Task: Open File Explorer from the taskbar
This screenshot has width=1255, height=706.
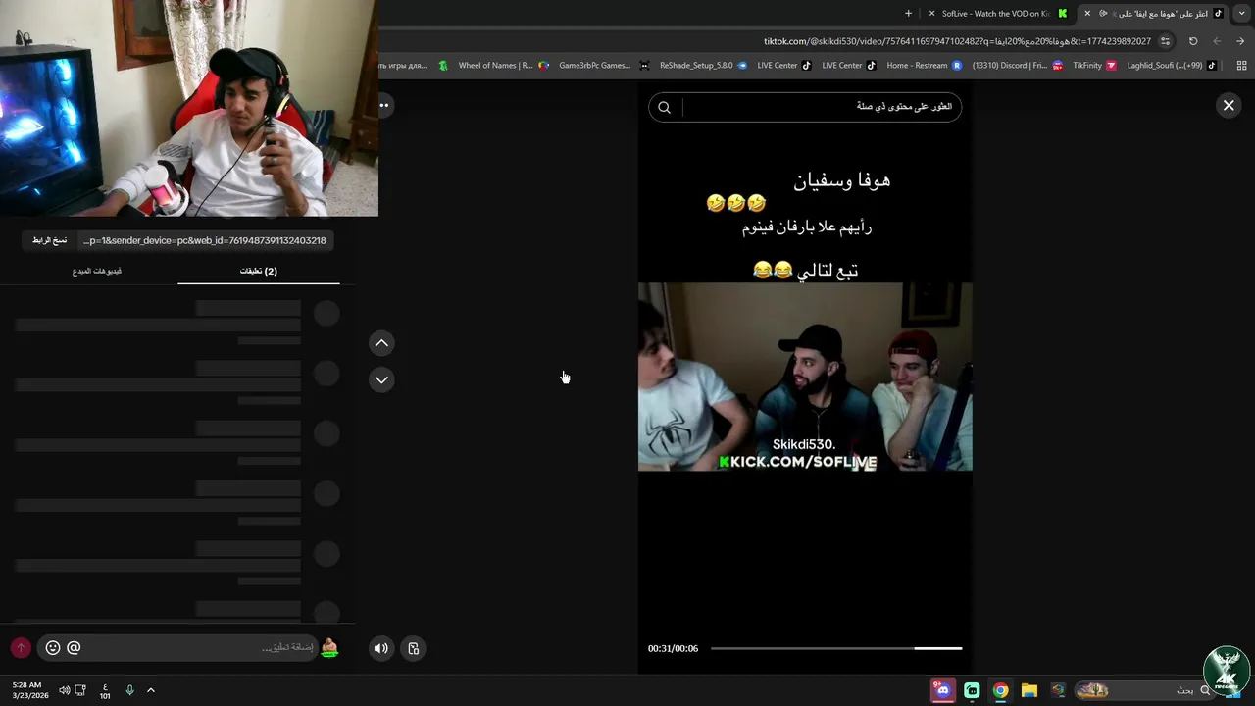Action: click(1029, 690)
